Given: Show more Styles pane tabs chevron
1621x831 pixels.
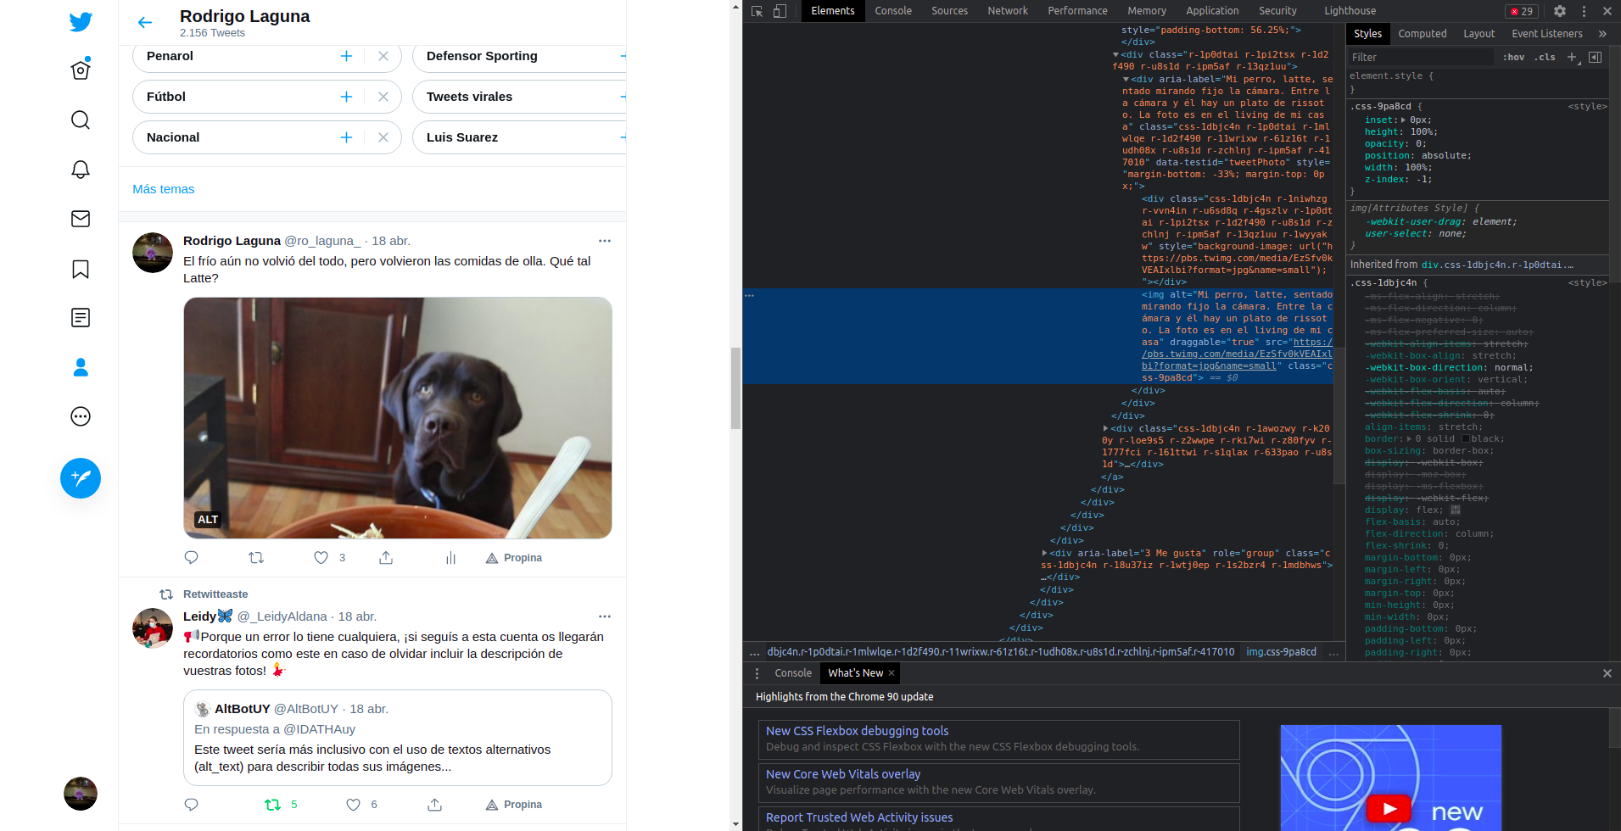Looking at the screenshot, I should pyautogui.click(x=1602, y=34).
